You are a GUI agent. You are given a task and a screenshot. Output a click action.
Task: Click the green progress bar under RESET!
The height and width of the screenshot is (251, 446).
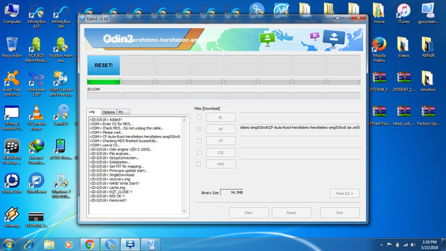[104, 82]
